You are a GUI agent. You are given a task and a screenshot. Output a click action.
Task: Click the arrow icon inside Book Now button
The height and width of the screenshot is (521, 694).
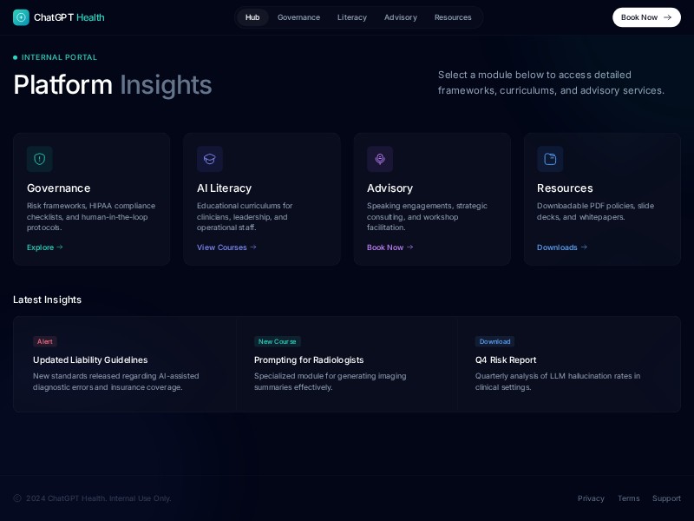(x=665, y=16)
